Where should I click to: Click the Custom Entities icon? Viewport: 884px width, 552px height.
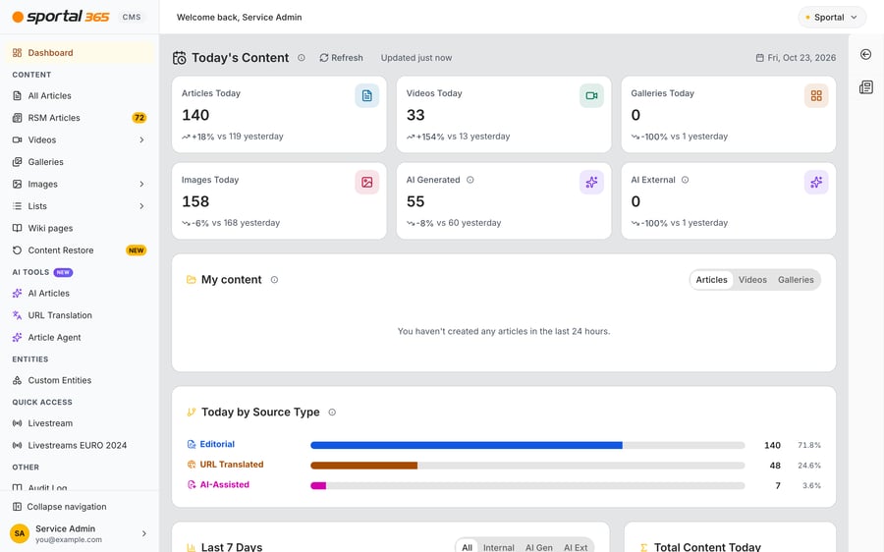pos(18,380)
